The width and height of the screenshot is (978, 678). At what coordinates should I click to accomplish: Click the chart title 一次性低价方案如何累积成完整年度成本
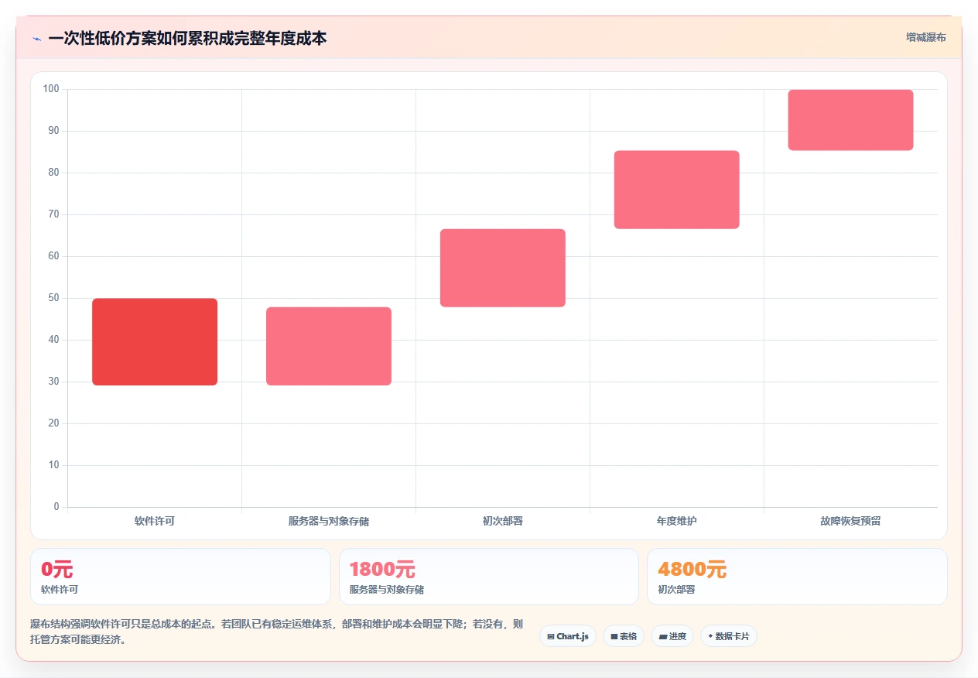coord(187,38)
